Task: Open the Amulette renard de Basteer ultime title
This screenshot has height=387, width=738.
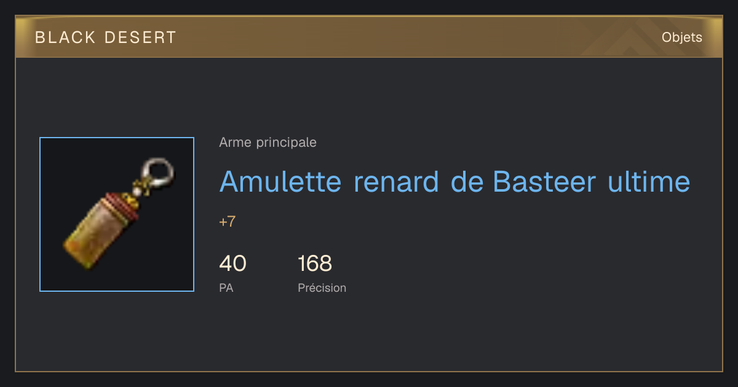Action: [x=454, y=181]
